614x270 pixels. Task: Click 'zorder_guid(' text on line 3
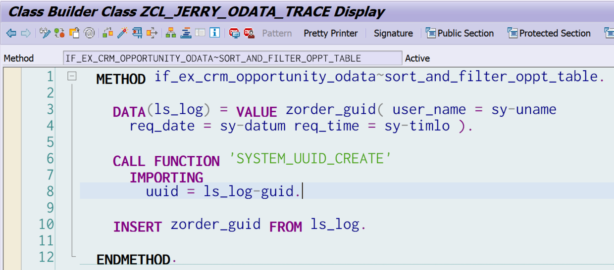pos(335,110)
